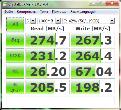
Task: Click the 4K QD32 write result 198.2
Action: pos(93,87)
